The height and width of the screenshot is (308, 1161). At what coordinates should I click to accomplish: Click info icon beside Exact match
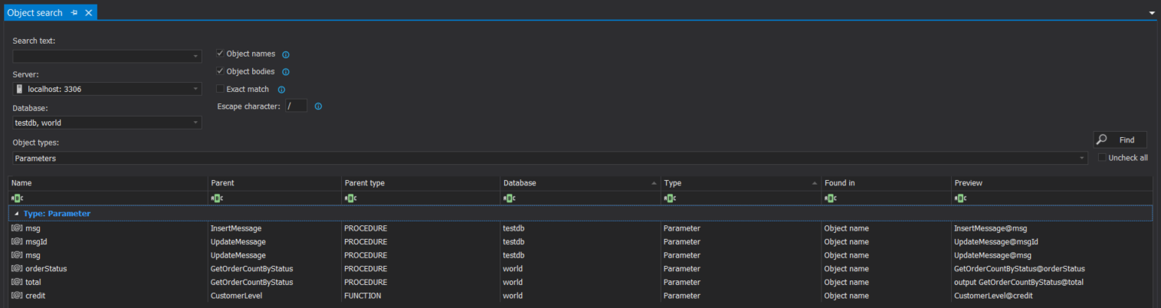click(281, 90)
